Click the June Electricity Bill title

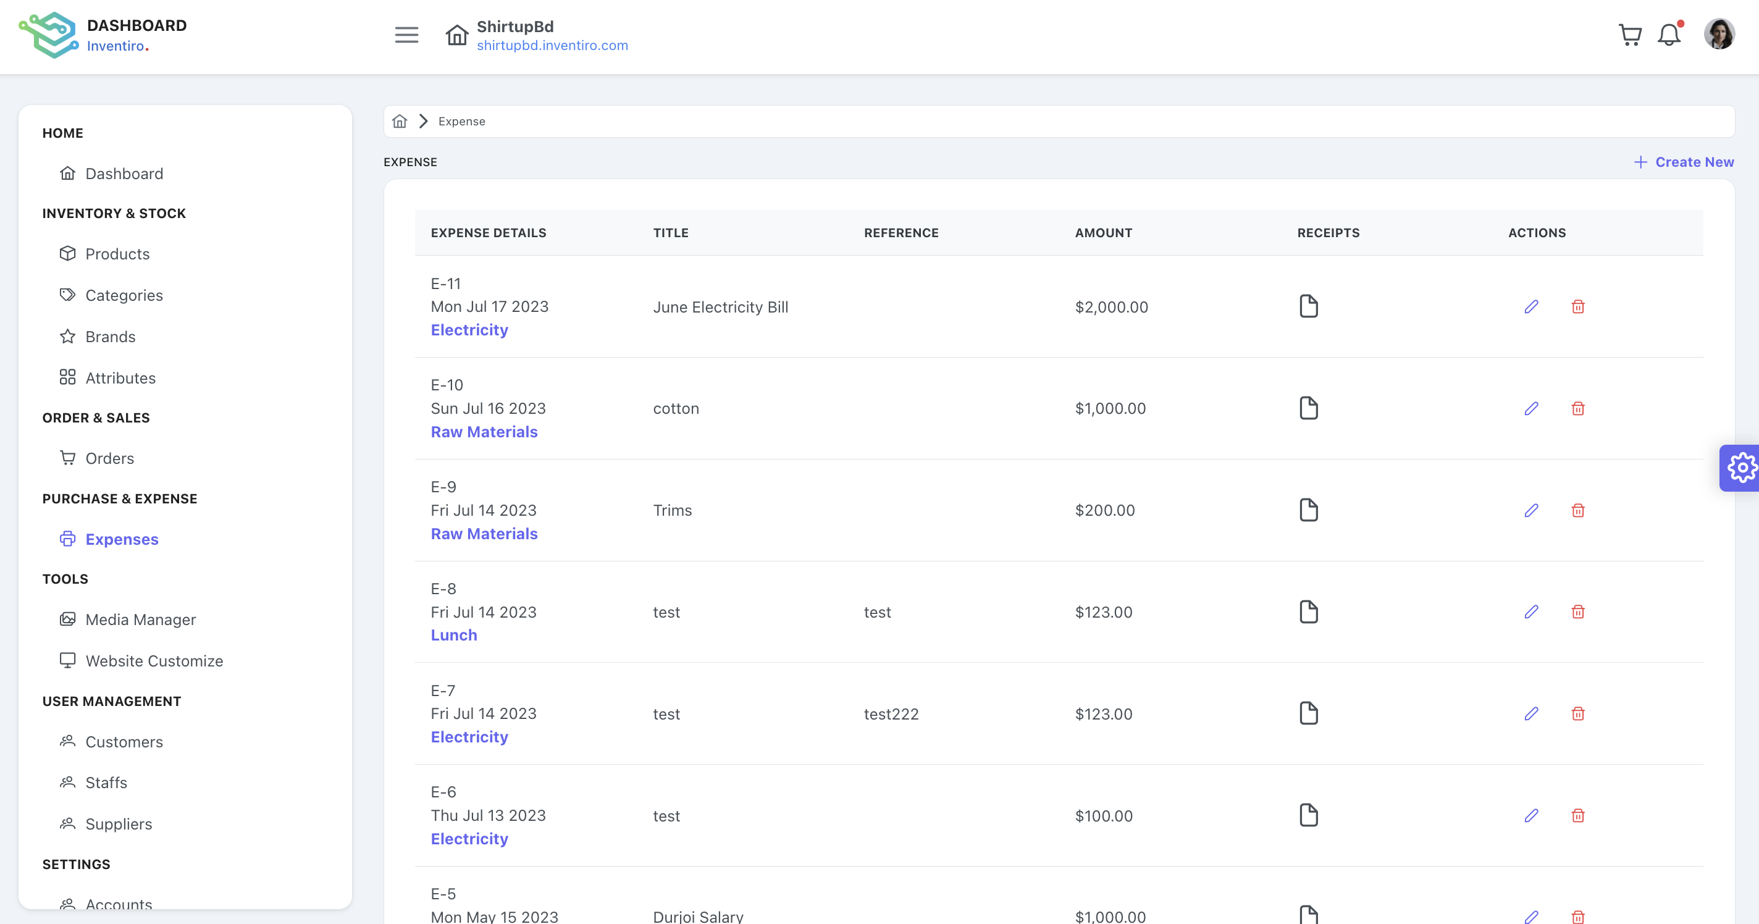720,308
